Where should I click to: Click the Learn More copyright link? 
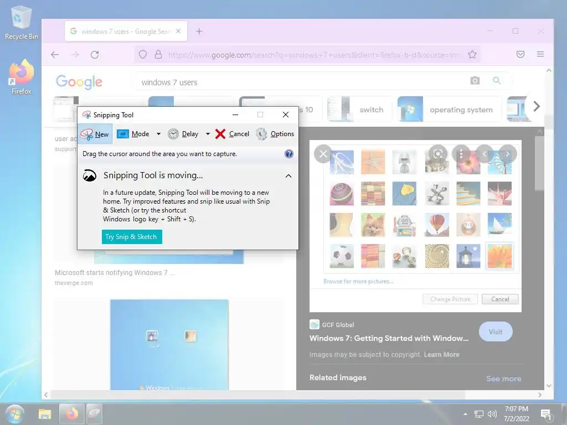point(441,355)
